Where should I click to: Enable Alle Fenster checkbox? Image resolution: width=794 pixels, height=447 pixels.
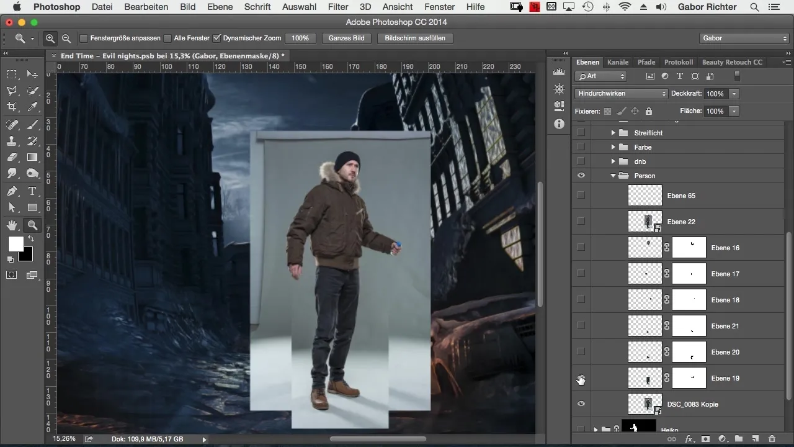click(167, 38)
